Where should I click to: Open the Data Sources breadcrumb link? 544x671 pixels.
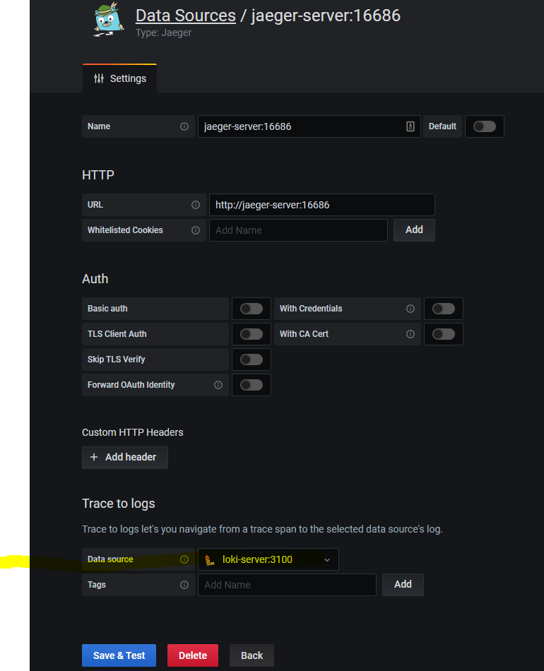[186, 16]
